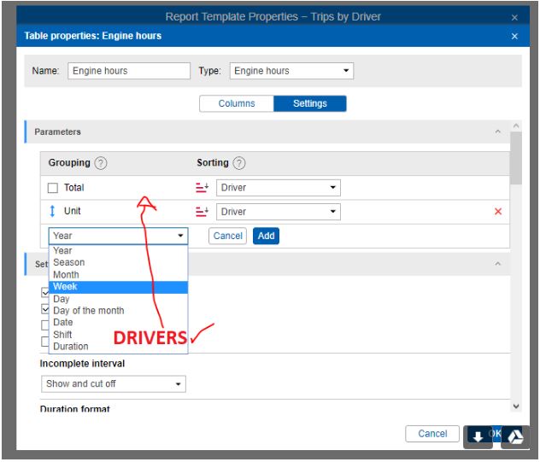Toggle sort order icon in Total row
This screenshot has height=462, width=540.
(x=202, y=188)
